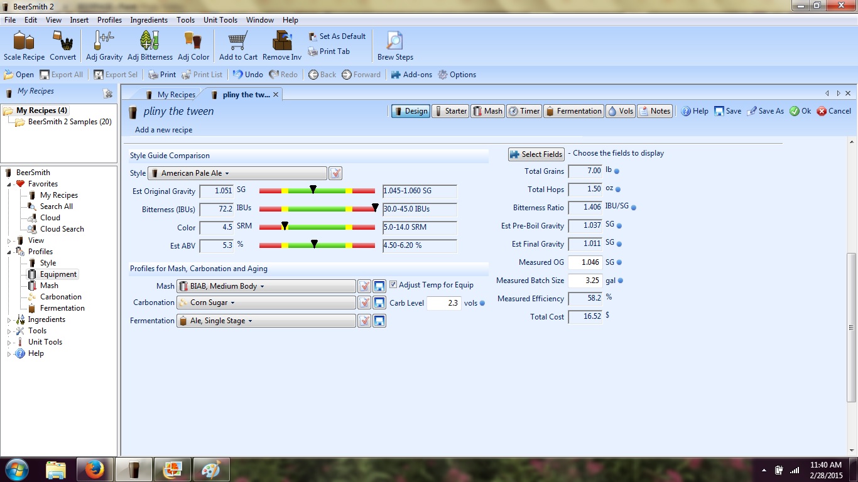Open Add-ons from toolbar
The height and width of the screenshot is (482, 858).
click(x=411, y=75)
